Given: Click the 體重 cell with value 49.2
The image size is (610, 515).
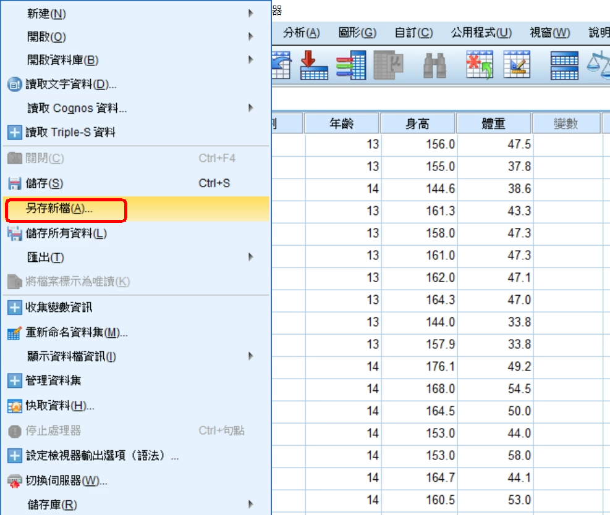Looking at the screenshot, I should [495, 367].
